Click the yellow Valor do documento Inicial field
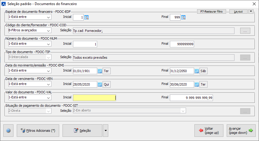This screenshot has height=141, width=259. coord(94,97)
